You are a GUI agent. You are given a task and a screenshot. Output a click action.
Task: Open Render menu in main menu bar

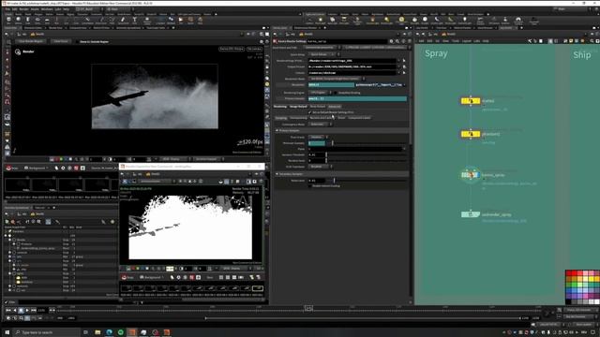click(x=23, y=8)
